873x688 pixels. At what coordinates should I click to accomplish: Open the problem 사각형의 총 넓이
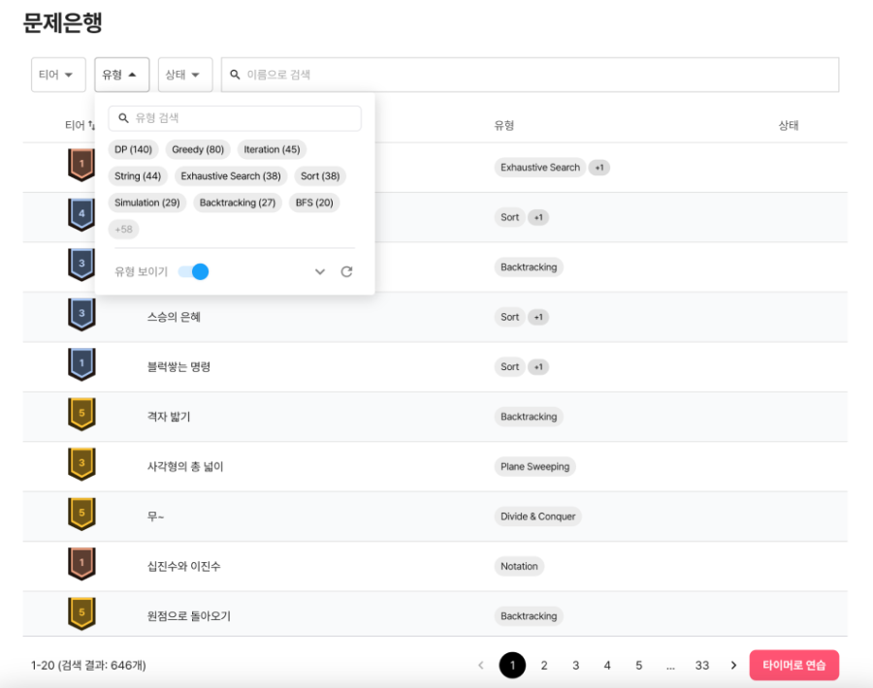(185, 467)
